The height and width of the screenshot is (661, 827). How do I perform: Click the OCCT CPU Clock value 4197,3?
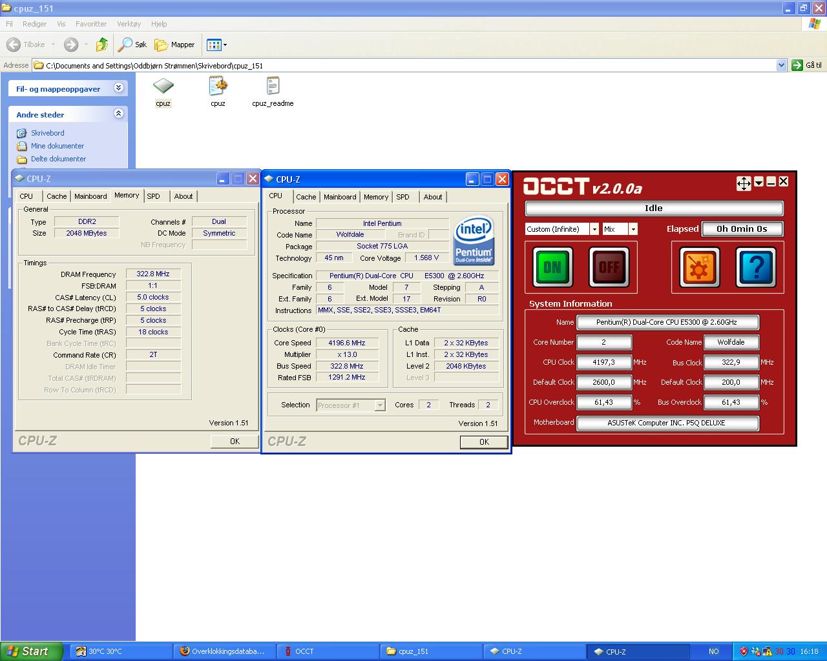click(604, 362)
